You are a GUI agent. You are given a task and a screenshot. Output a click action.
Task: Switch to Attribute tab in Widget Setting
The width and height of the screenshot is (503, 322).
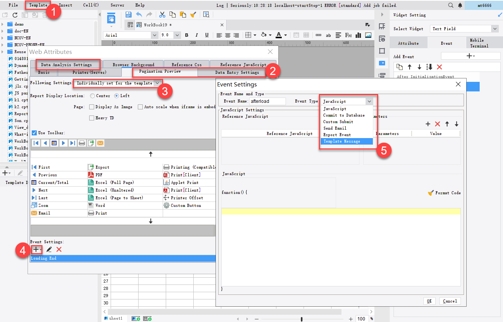click(x=408, y=43)
